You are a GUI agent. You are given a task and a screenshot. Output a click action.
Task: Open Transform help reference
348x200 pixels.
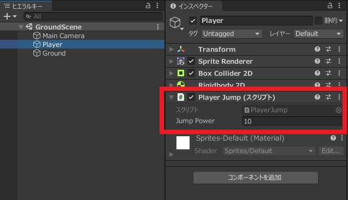coord(317,49)
